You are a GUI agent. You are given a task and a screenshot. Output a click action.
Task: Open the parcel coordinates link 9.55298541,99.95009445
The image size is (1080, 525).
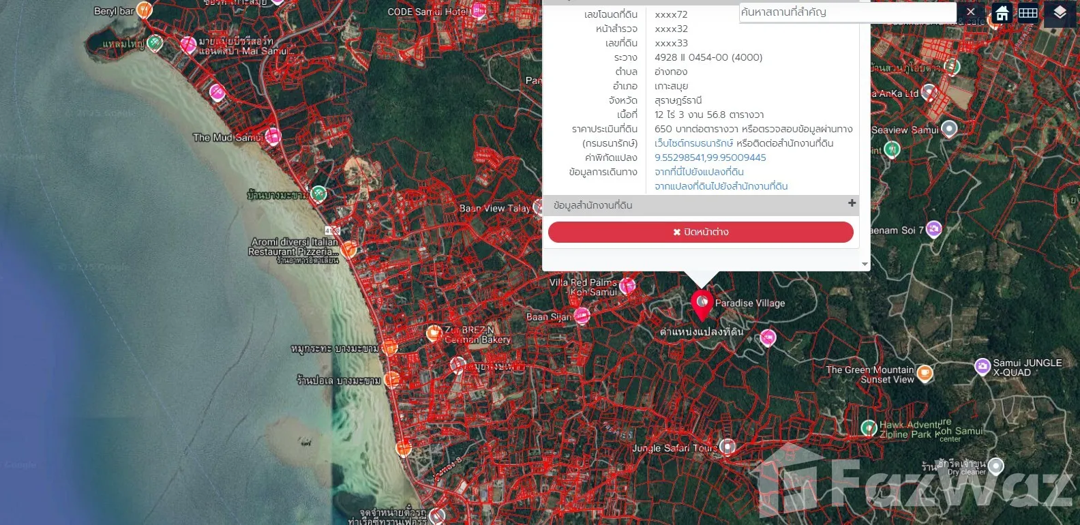710,157
